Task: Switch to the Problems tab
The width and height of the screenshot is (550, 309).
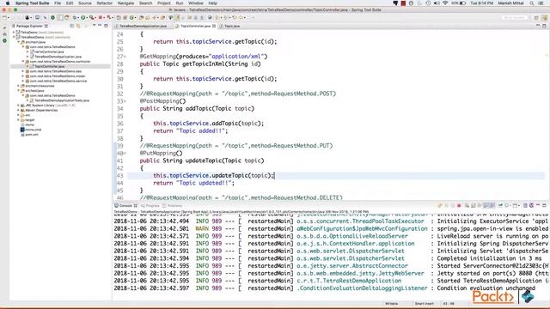Action: tap(173, 206)
